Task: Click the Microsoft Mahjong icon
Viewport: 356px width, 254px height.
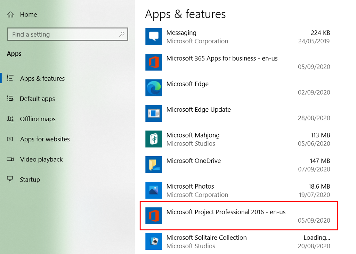Action: tap(154, 139)
